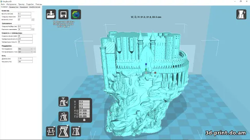Click the blue Z-axis scale handle

[146, 64]
